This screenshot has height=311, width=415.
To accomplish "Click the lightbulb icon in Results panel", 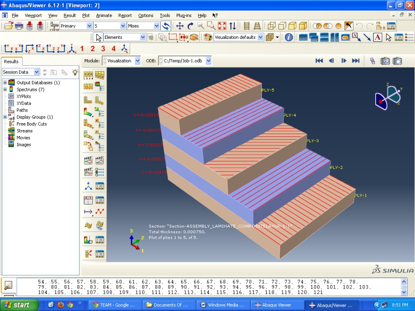I will coord(75,72).
